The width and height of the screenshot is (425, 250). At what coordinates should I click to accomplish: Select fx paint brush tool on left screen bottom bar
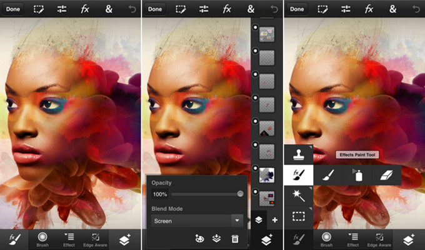(14, 239)
